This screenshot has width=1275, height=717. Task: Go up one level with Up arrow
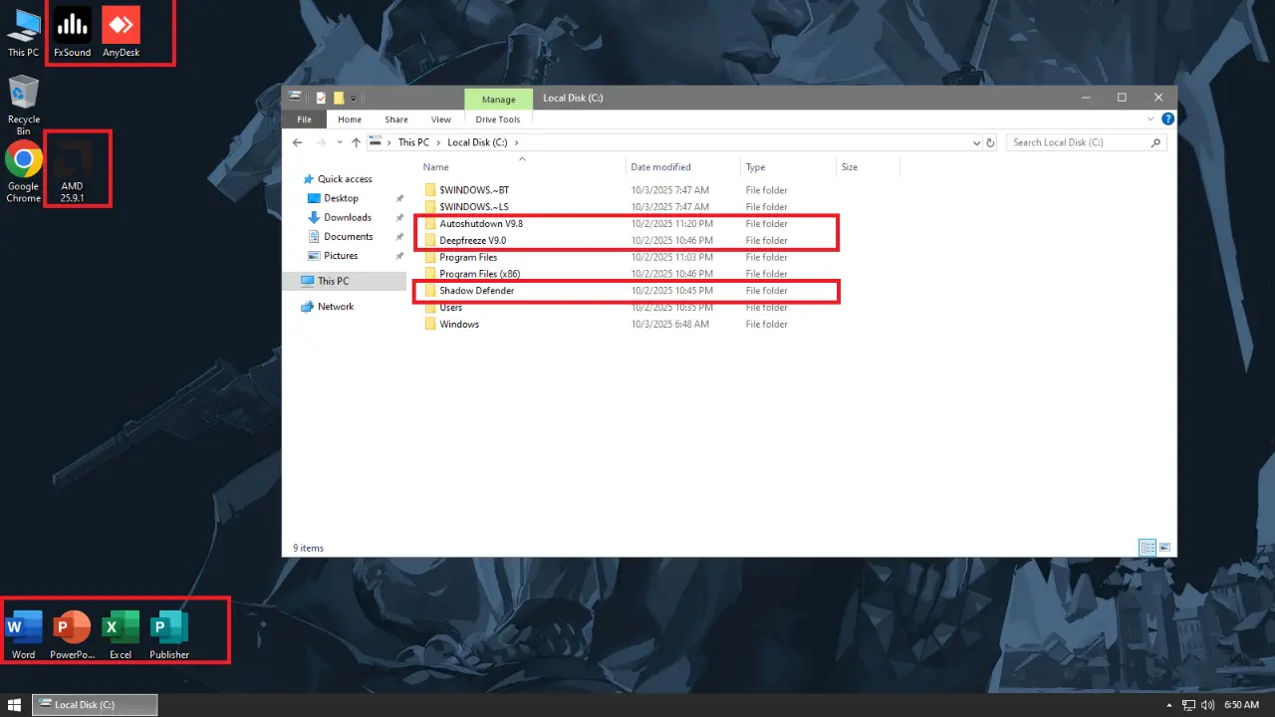(x=356, y=142)
